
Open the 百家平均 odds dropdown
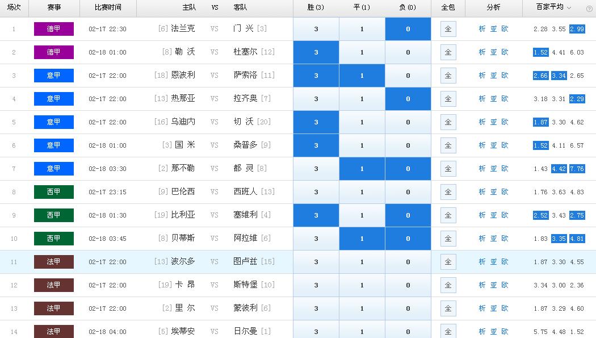point(553,7)
